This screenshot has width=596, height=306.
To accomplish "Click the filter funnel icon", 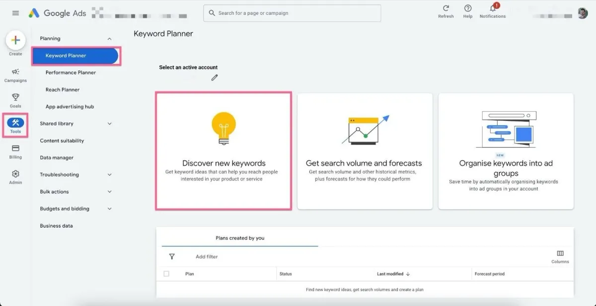I will pos(172,256).
